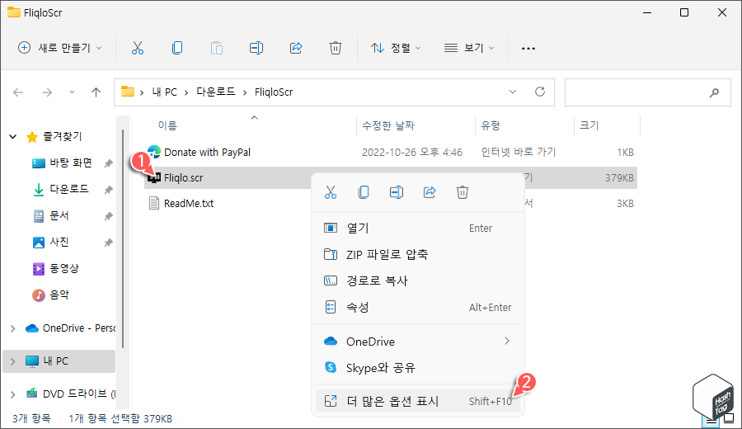Click FliqloScr in the address breadcrumb
The height and width of the screenshot is (429, 742).
click(274, 92)
